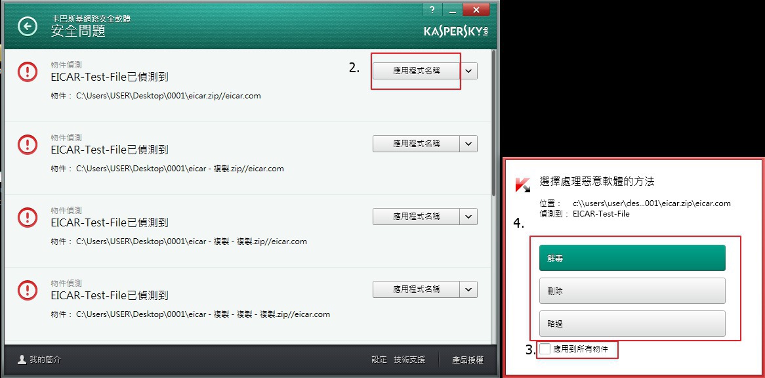Viewport: 765px width, 378px height.
Task: Click 卡巴斯基網路安全軟體 product name text
Action: click(91, 19)
